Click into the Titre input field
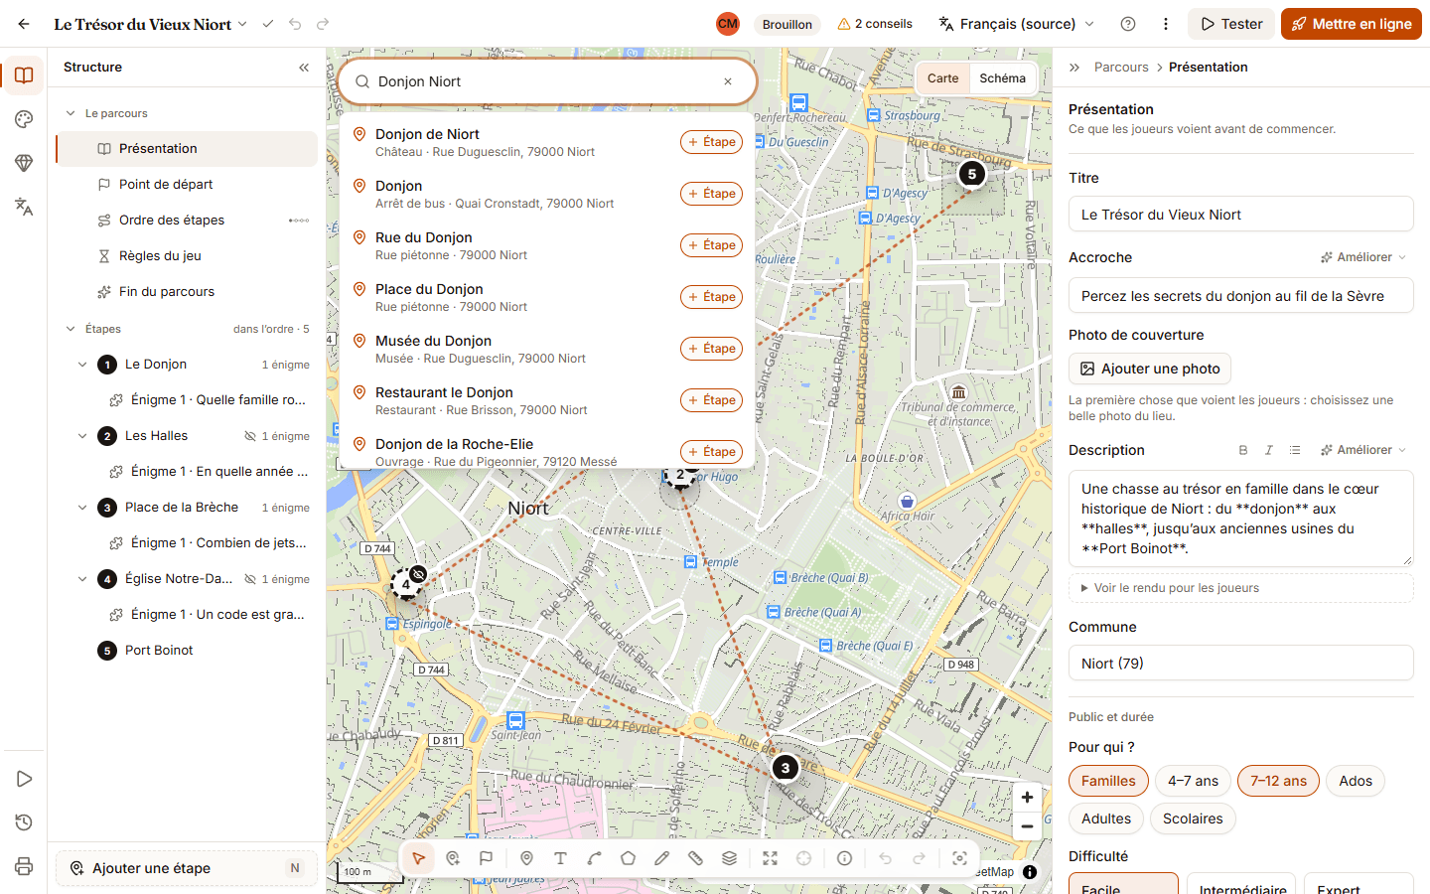This screenshot has height=894, width=1430. pos(1240,215)
